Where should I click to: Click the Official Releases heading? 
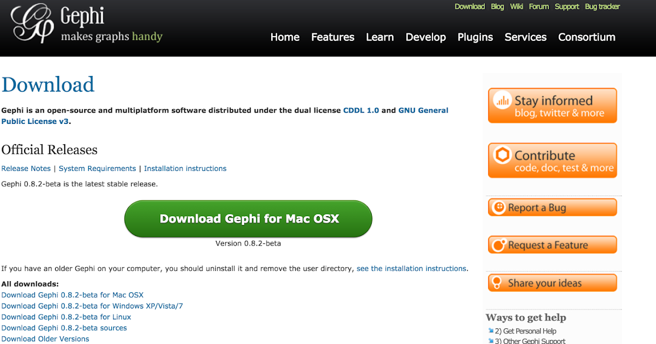50,150
